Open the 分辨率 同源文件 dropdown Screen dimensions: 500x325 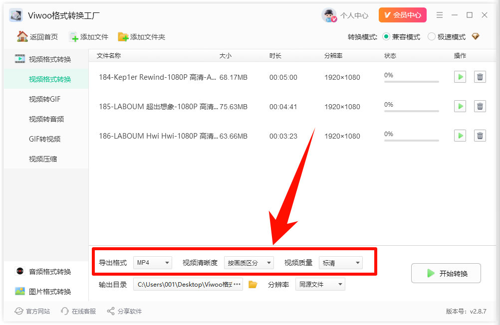[320, 284]
